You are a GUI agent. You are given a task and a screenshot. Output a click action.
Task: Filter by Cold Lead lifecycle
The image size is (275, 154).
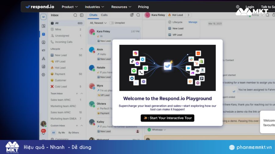coord(67,87)
